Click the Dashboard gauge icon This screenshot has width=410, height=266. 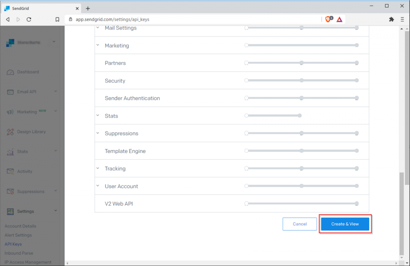tap(10, 72)
